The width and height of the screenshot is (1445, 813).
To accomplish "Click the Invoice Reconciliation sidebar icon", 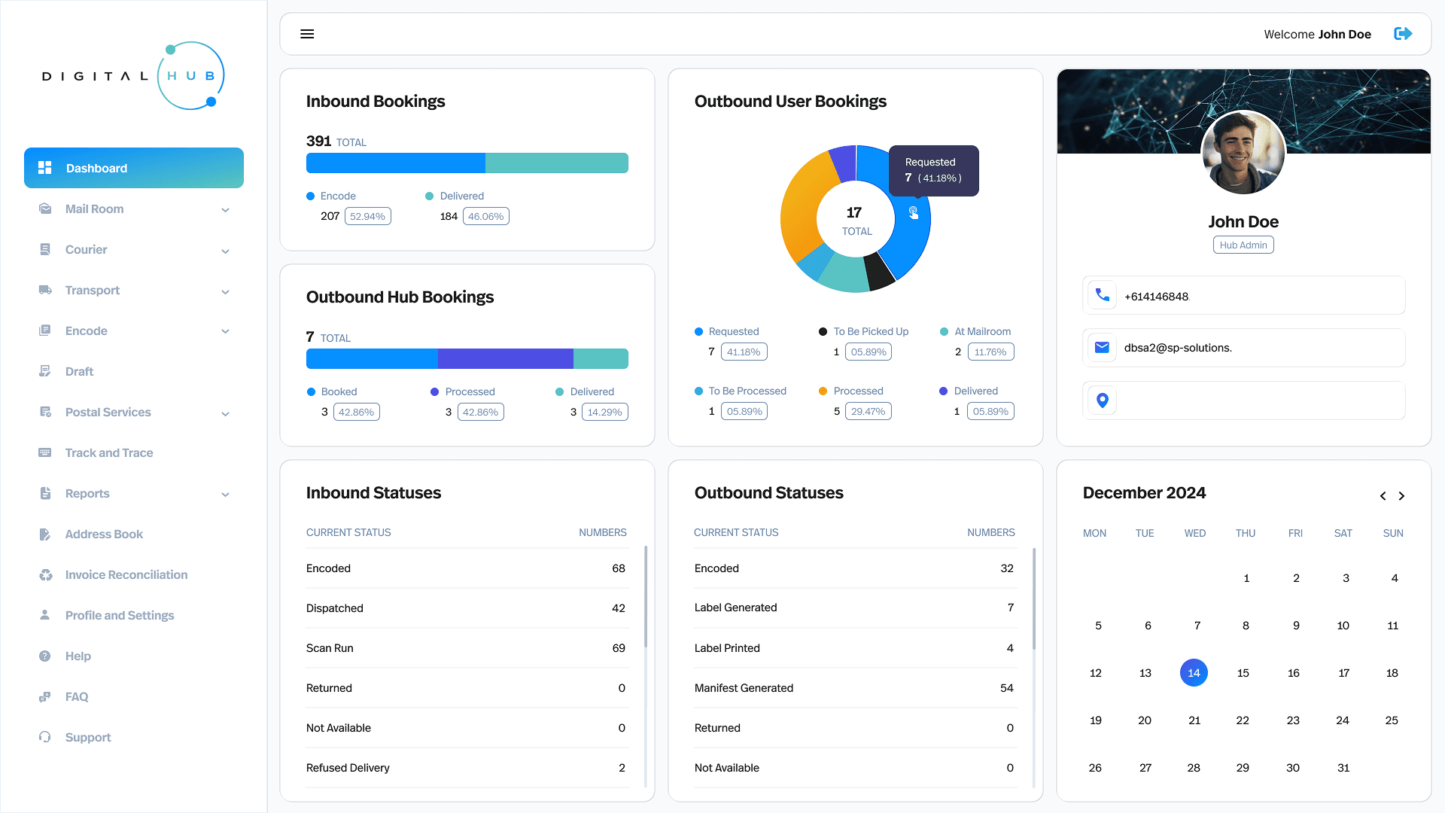I will [x=45, y=575].
